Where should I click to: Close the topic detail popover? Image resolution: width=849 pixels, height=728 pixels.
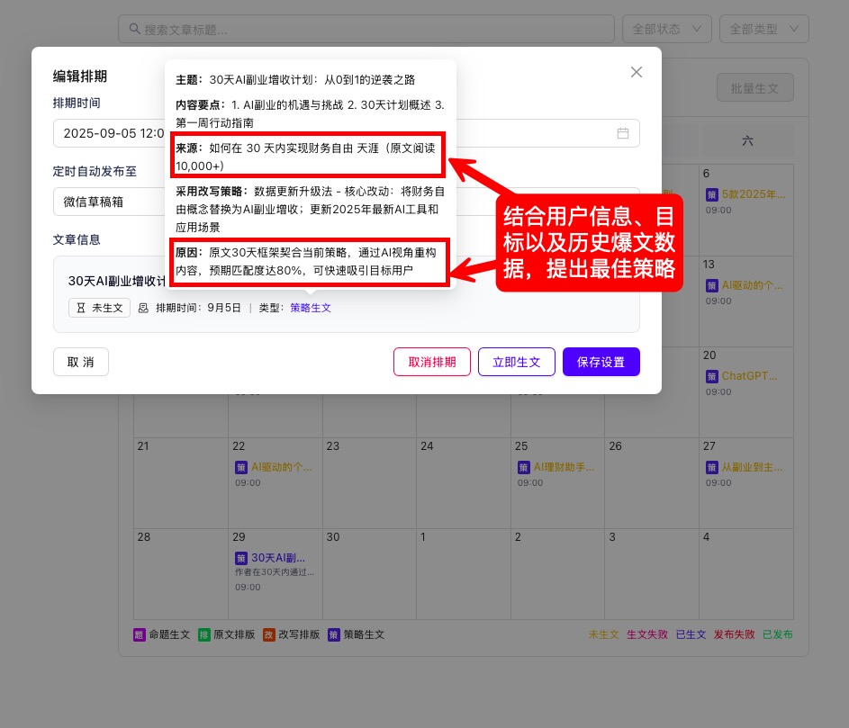[637, 72]
